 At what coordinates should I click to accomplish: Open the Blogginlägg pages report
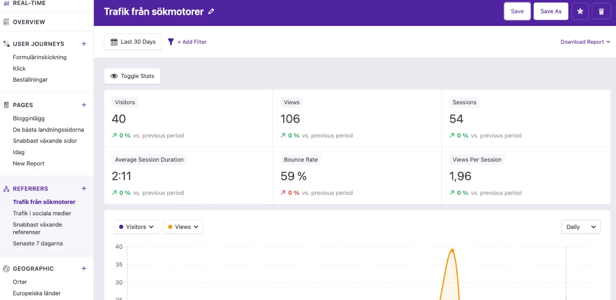coord(29,118)
